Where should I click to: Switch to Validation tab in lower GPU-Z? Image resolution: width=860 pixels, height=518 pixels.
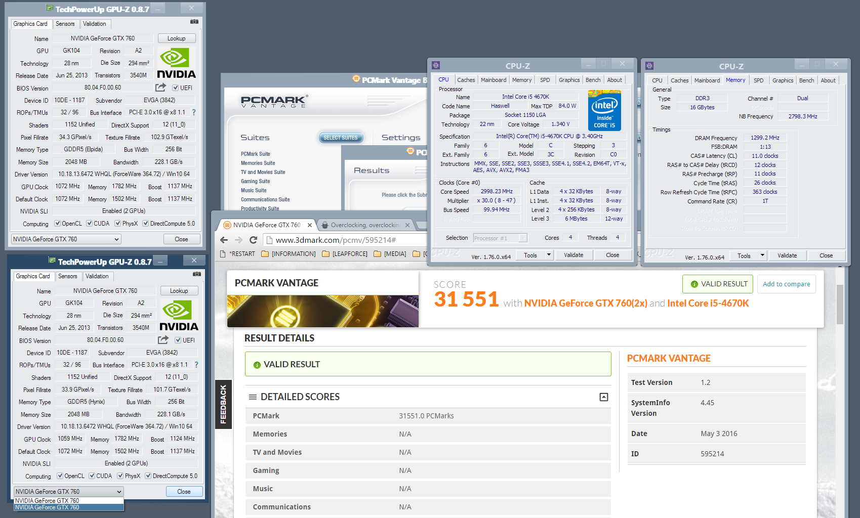(x=97, y=276)
